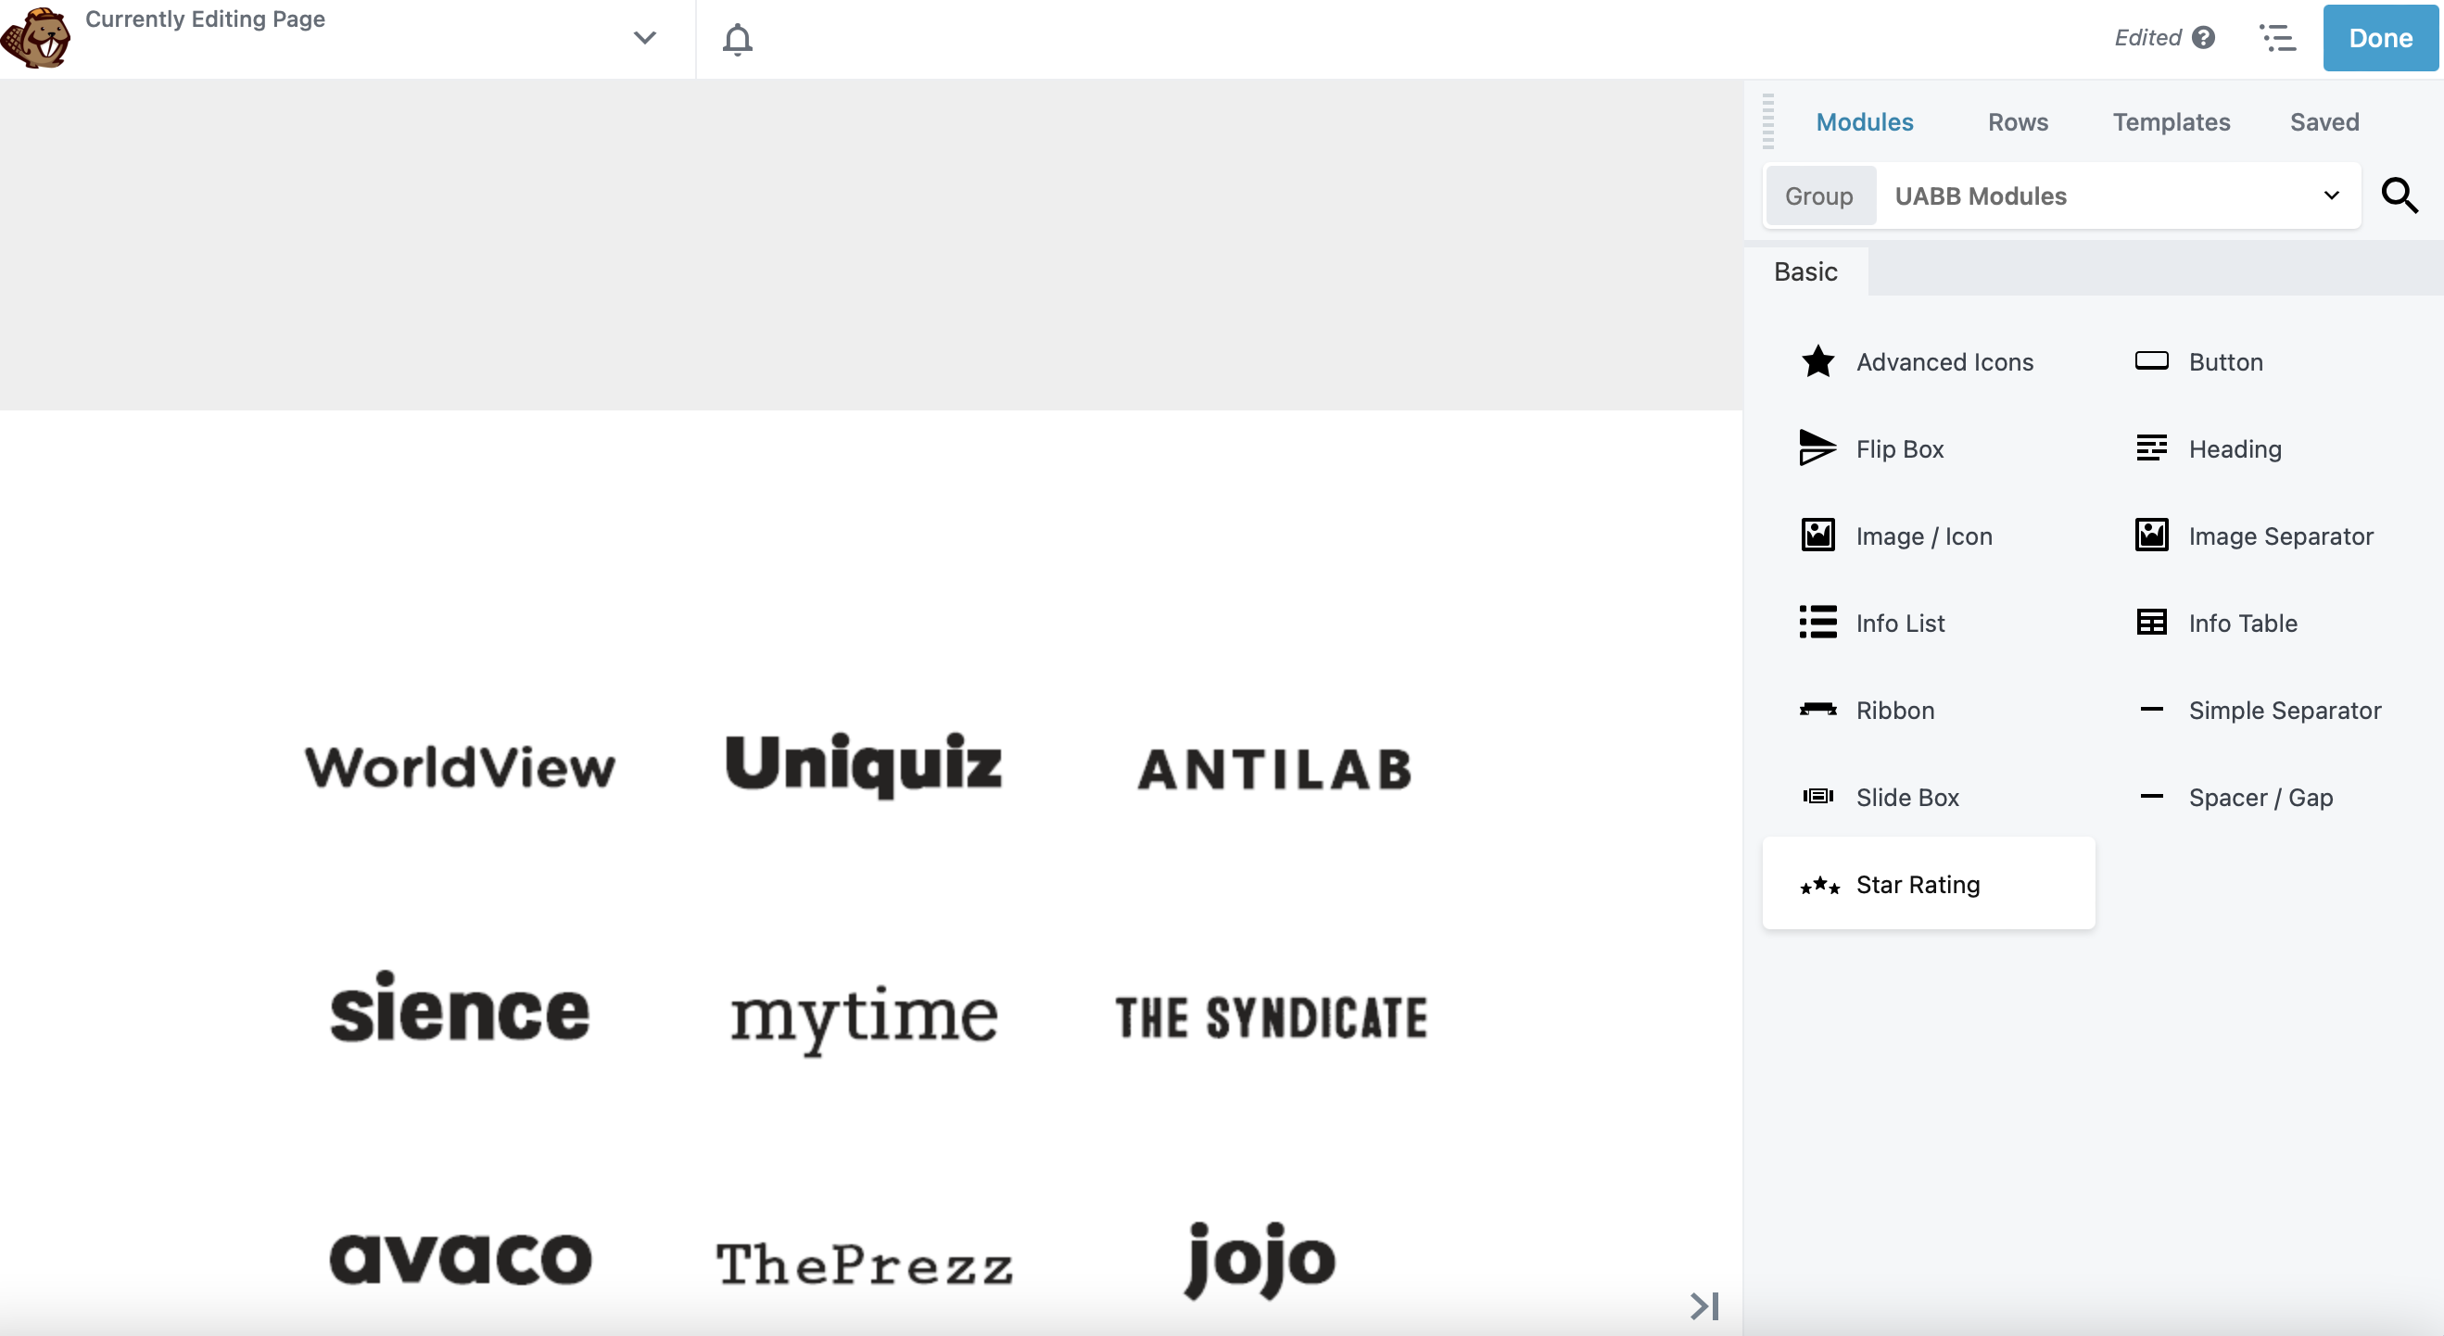Screen dimensions: 2444x1336
Task: Click the page list hamburger icon
Action: [2278, 38]
